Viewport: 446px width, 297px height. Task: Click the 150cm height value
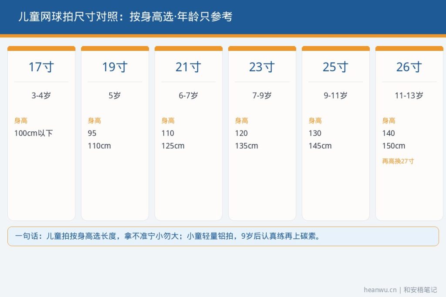(x=394, y=146)
